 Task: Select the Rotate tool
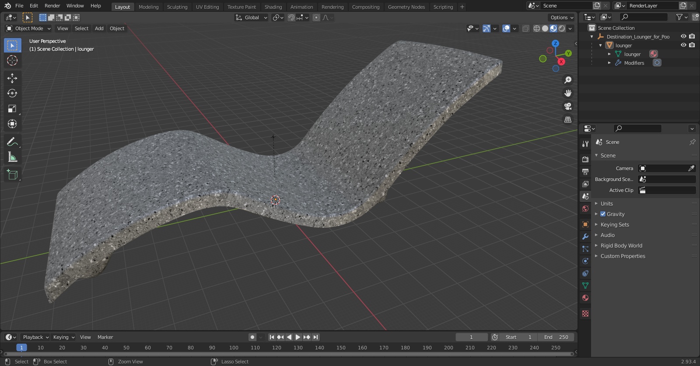[12, 93]
